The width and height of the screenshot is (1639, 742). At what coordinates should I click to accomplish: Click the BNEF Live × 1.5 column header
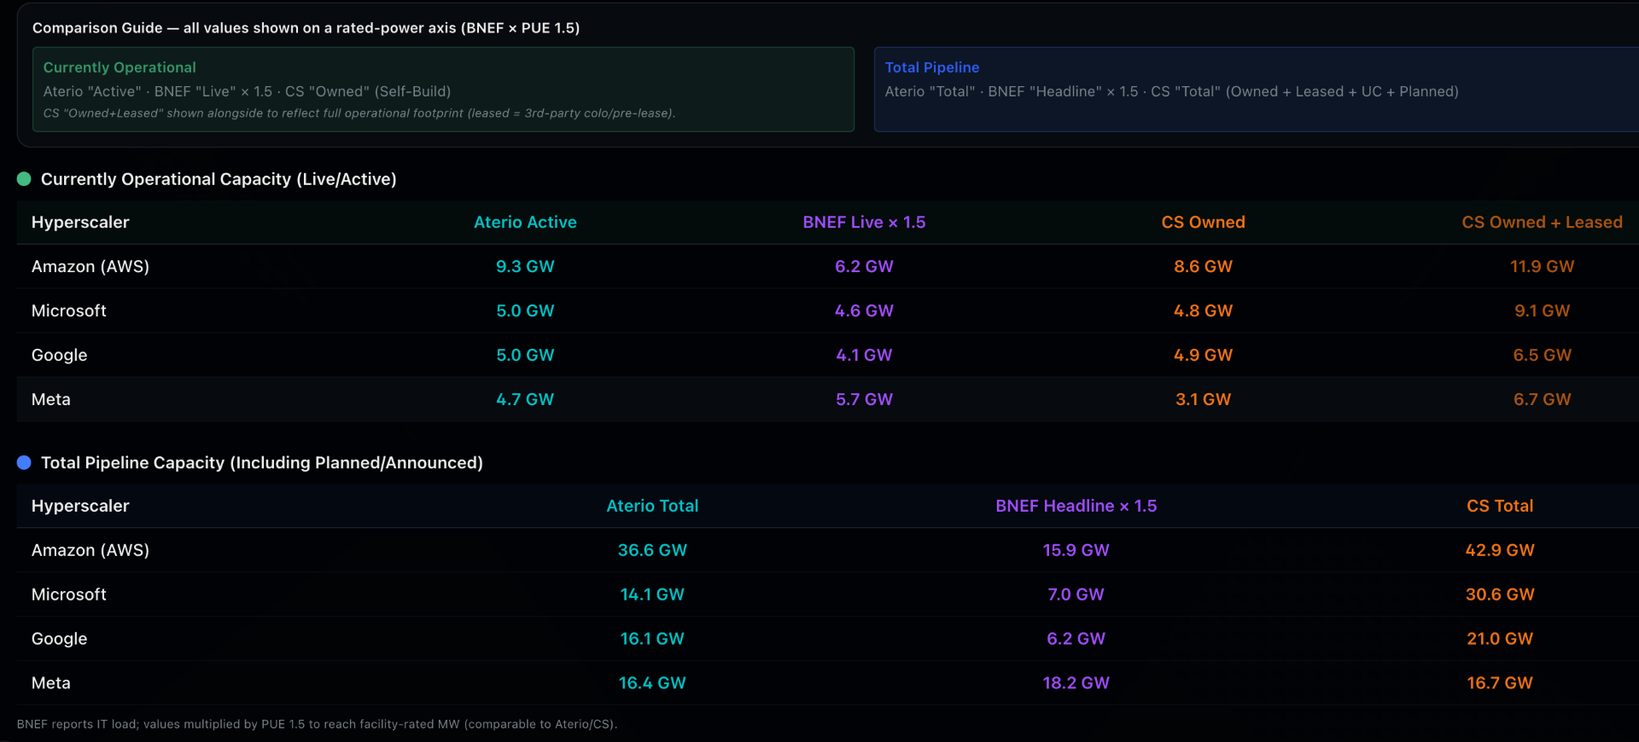click(864, 223)
